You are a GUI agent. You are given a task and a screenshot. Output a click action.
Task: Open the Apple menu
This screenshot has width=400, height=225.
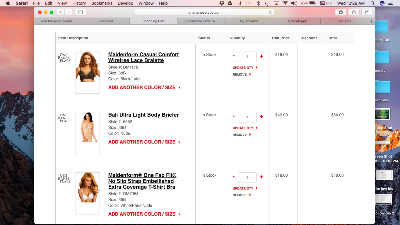coord(8,3)
